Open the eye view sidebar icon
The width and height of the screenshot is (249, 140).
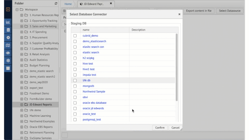click(8, 53)
